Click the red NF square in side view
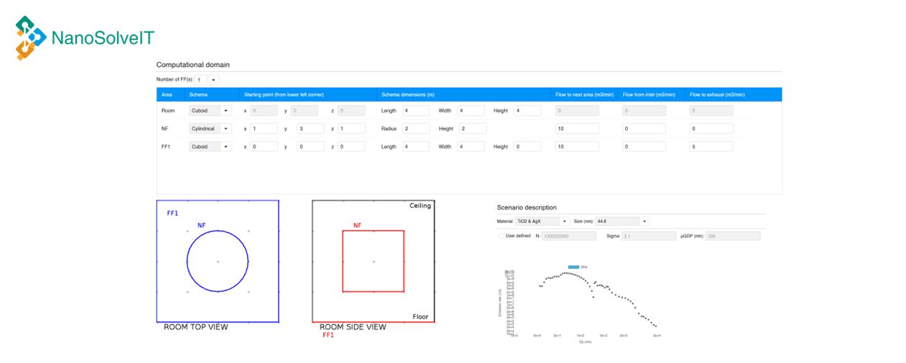Viewport: 906px width, 363px height. 403,261
